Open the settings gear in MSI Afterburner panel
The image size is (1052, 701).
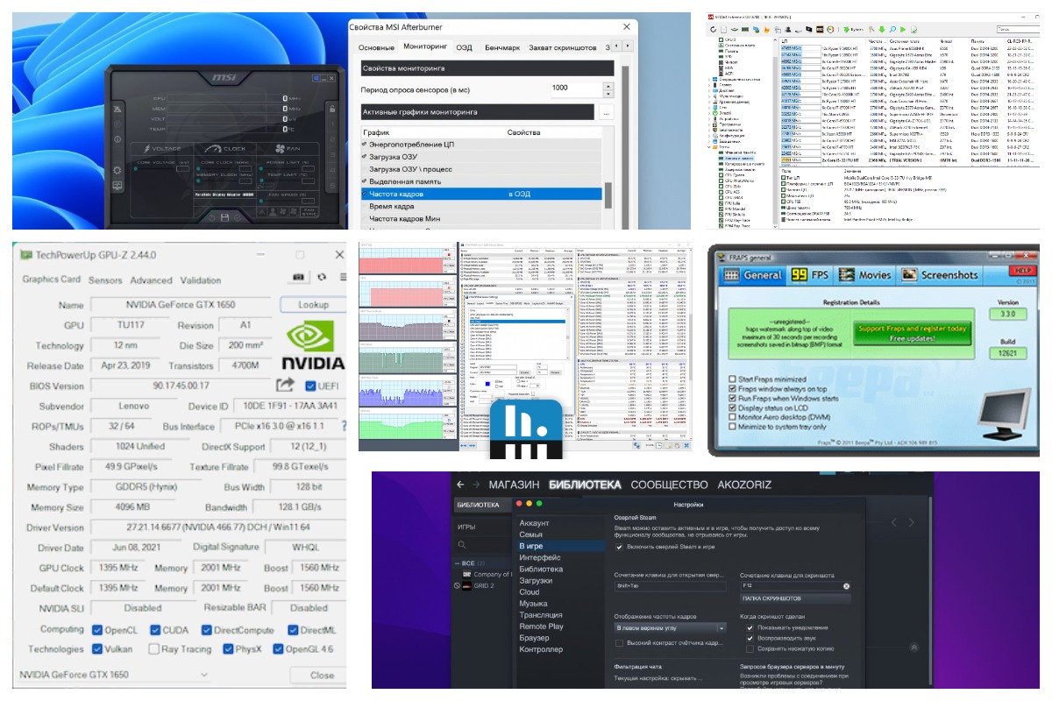pyautogui.click(x=117, y=170)
